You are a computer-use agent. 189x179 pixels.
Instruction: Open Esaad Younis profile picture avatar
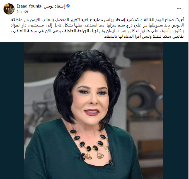click(9, 9)
